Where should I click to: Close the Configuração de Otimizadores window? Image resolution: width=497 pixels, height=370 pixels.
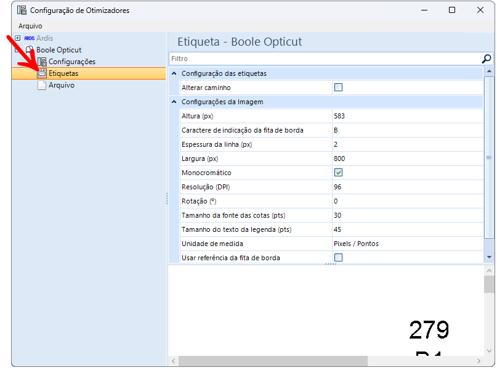coord(480,10)
